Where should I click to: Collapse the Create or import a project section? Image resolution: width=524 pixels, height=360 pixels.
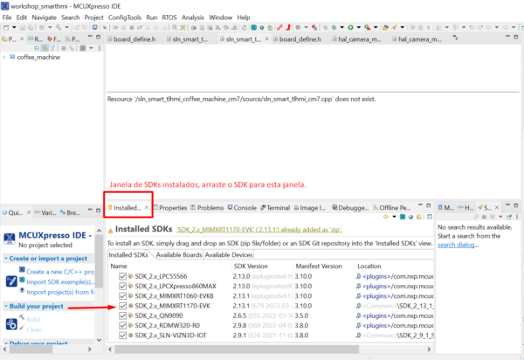click(x=4, y=259)
